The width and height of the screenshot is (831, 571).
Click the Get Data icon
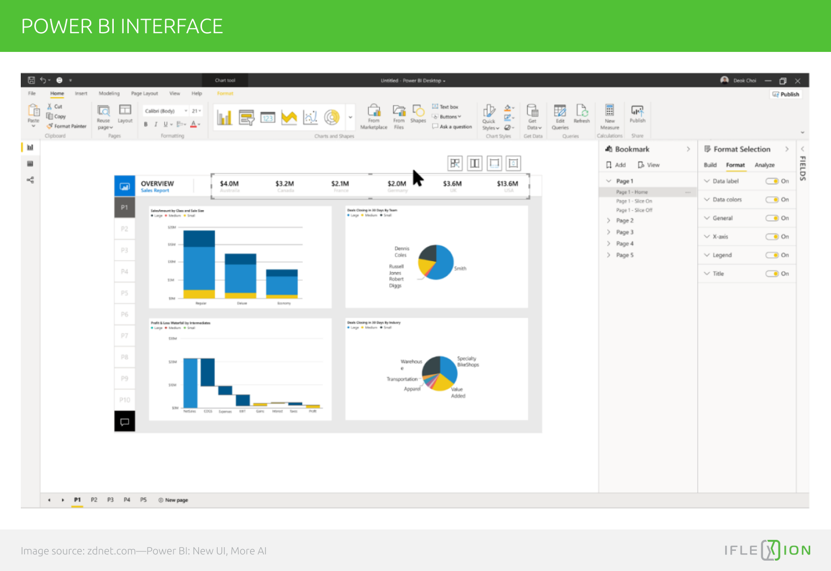coord(532,111)
